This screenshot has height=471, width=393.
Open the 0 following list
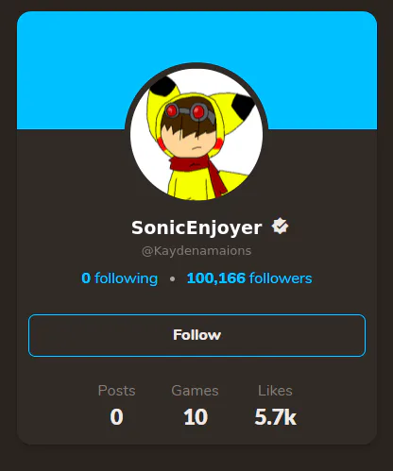[x=120, y=278]
